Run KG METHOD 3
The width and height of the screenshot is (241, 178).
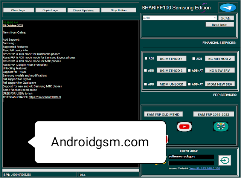(x=172, y=71)
